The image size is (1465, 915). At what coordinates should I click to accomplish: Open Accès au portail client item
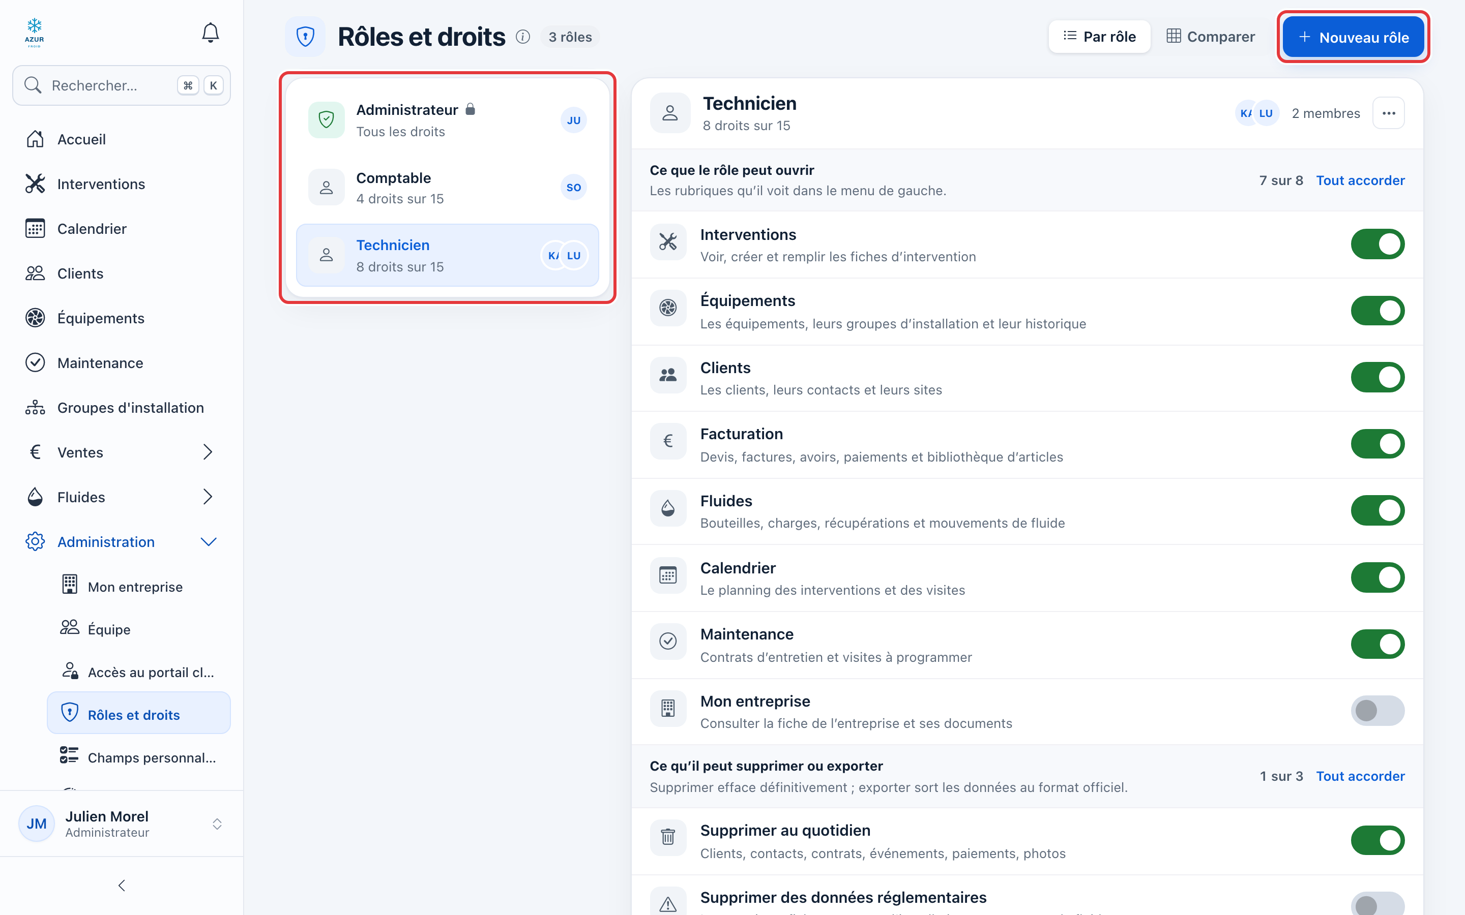(x=139, y=672)
